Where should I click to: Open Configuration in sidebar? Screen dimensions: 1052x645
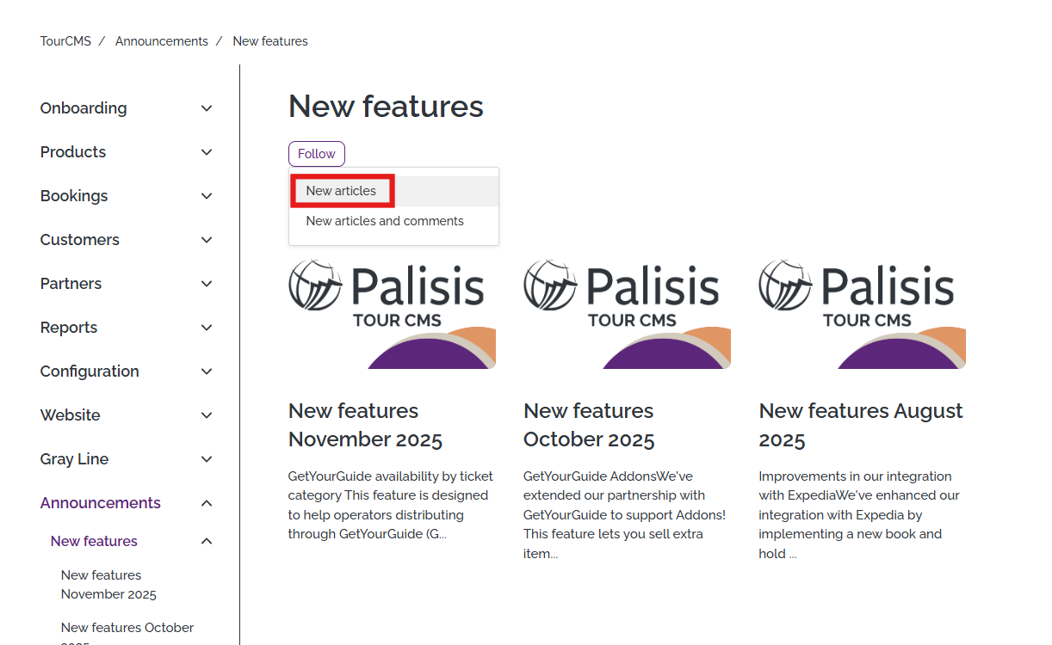click(90, 372)
